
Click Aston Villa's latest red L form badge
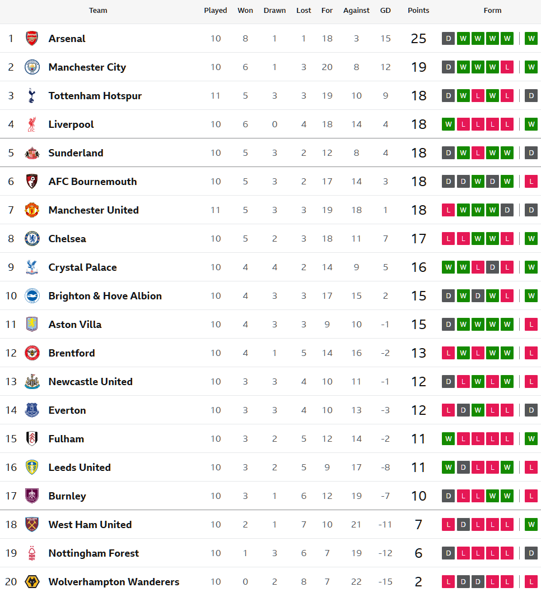point(531,325)
